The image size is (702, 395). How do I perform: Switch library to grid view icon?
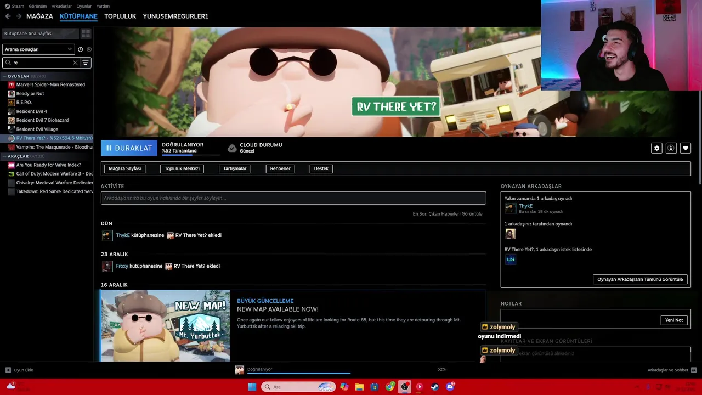coord(86,33)
